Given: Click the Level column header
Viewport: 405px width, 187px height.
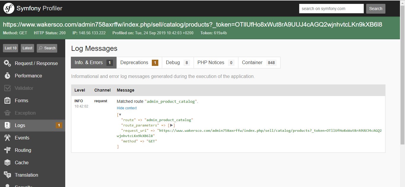Looking at the screenshot, I should pos(79,90).
